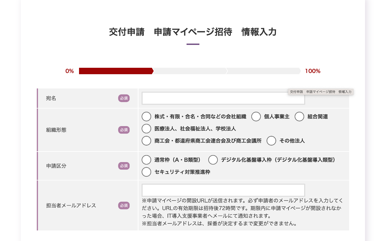Click the 100% label on progress bar
Image resolution: width=391 pixels, height=241 pixels.
313,71
